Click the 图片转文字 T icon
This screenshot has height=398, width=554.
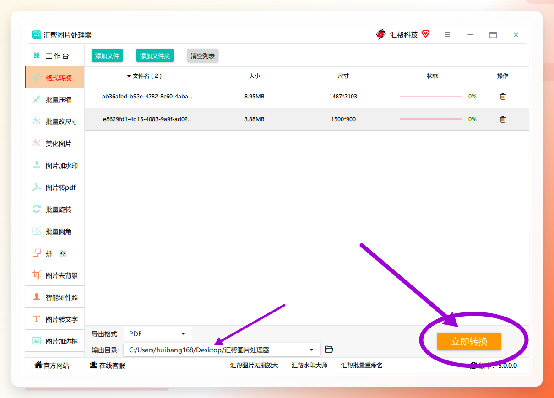(x=37, y=319)
